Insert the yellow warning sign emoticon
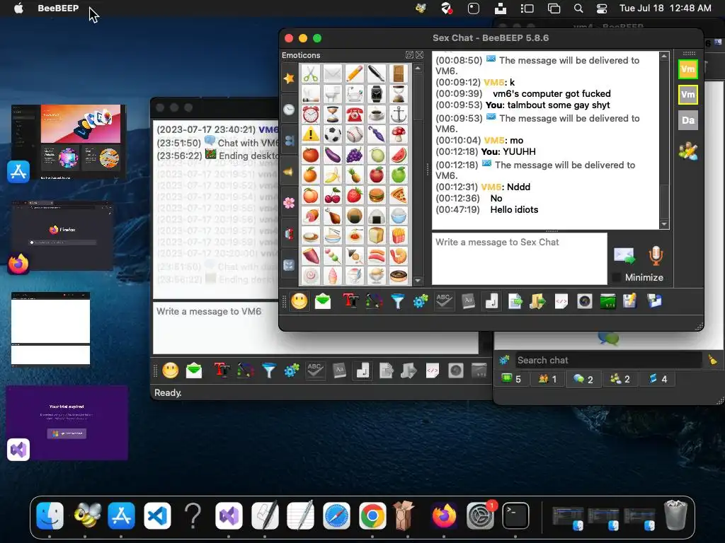This screenshot has width=725, height=543. pyautogui.click(x=311, y=134)
